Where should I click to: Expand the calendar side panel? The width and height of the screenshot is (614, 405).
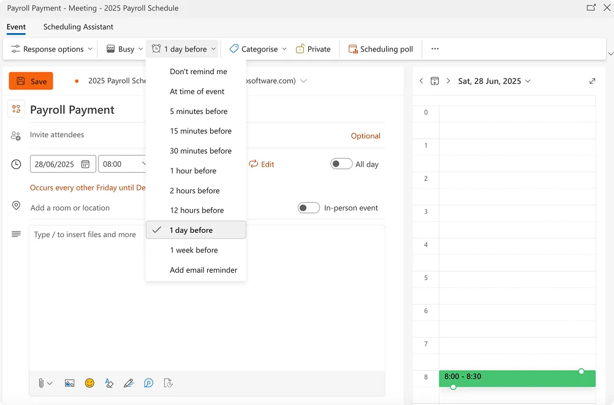coord(592,81)
